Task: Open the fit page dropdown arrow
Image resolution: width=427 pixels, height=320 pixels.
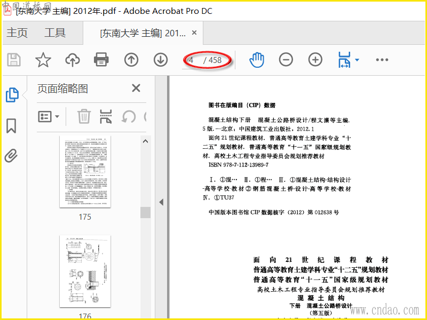Action: [357, 60]
